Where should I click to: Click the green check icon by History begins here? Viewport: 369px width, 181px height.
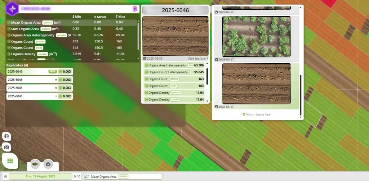point(244,115)
